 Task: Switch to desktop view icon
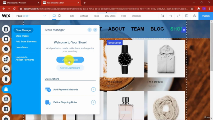click(54, 16)
